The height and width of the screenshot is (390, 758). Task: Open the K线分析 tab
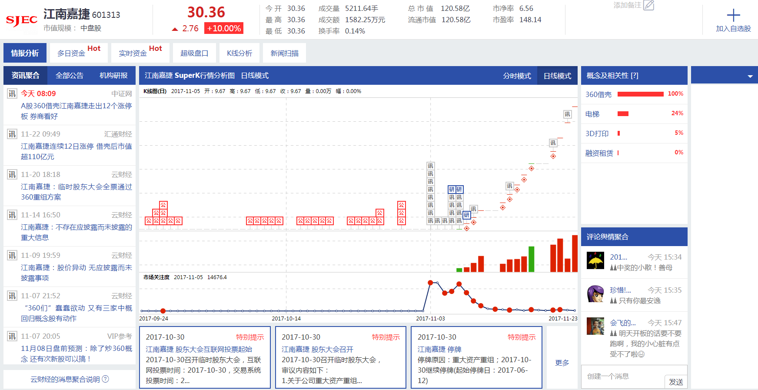coord(239,53)
